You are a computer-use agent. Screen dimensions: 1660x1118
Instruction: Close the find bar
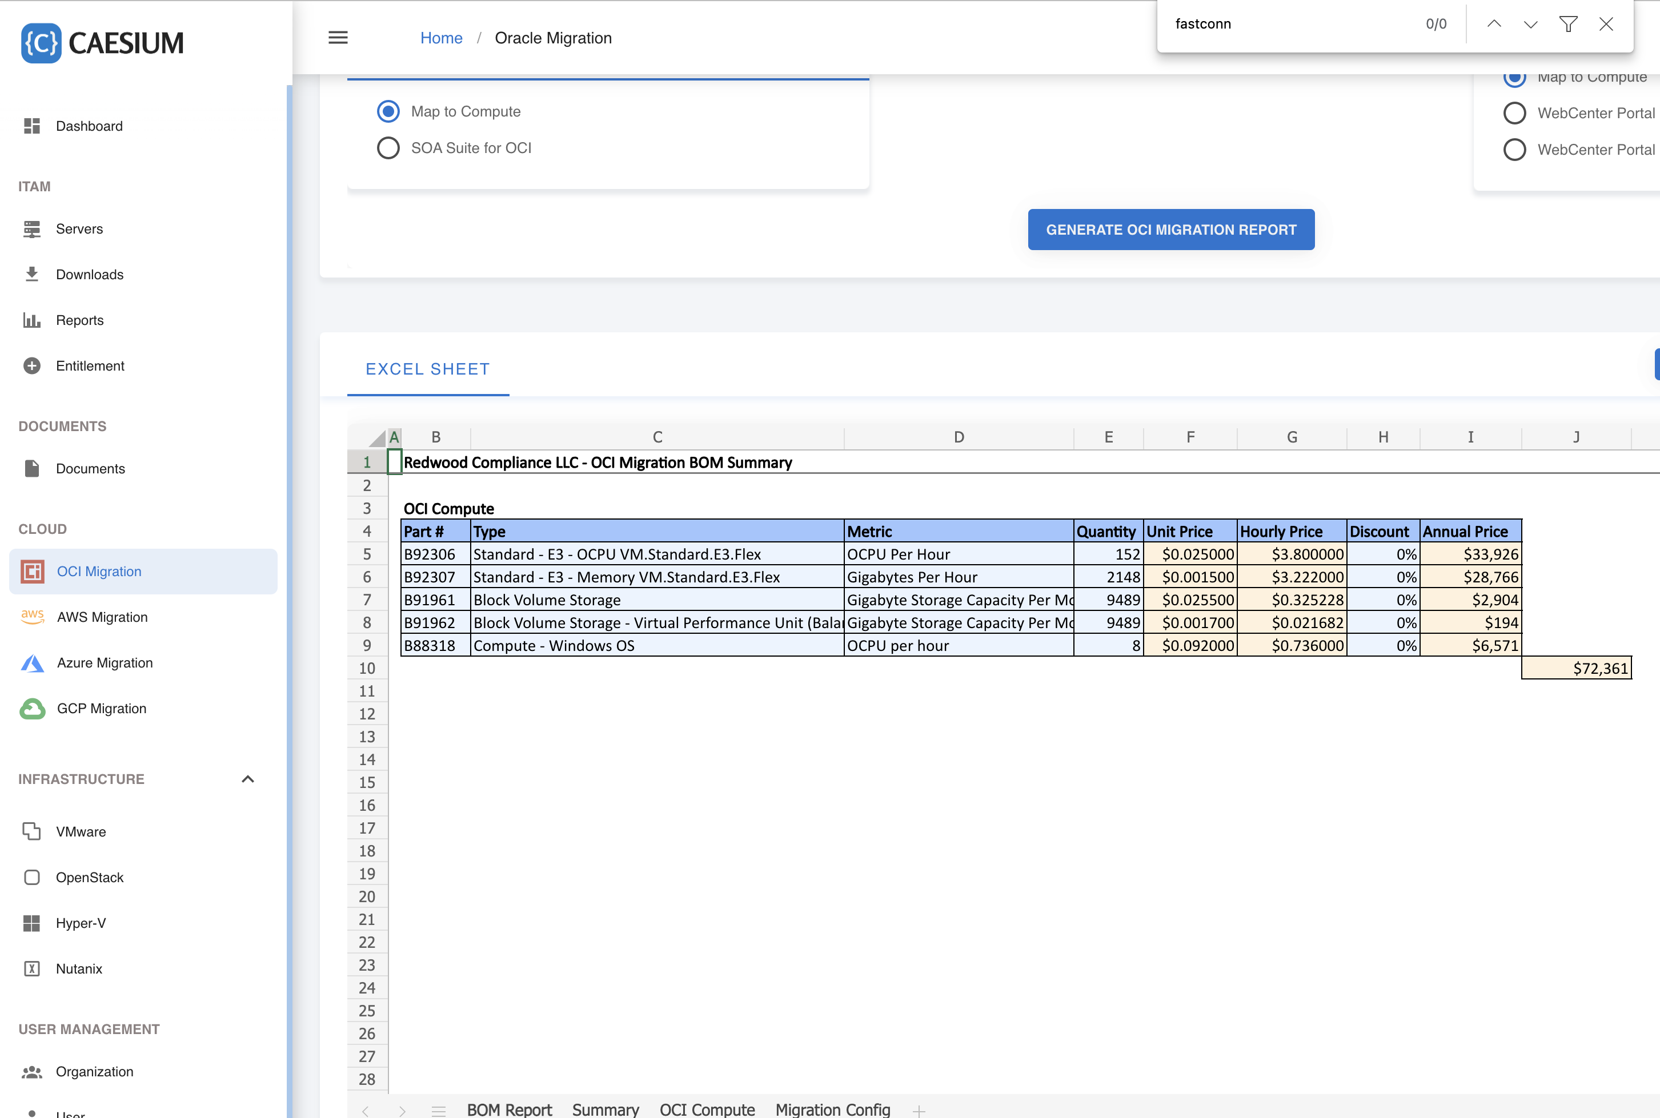[1606, 23]
